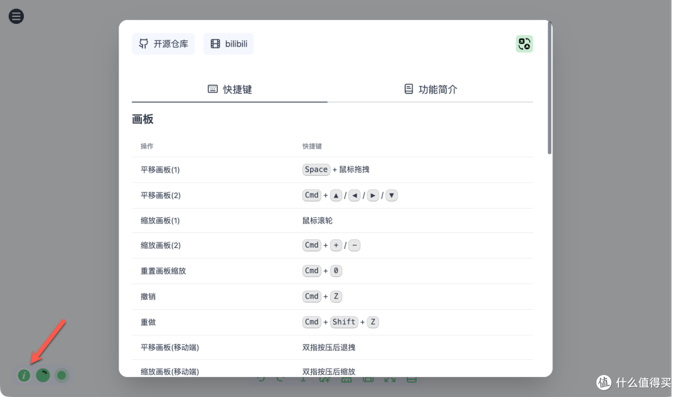Select the 重置画板缩放 row label
The width and height of the screenshot is (678, 397).
pyautogui.click(x=163, y=271)
